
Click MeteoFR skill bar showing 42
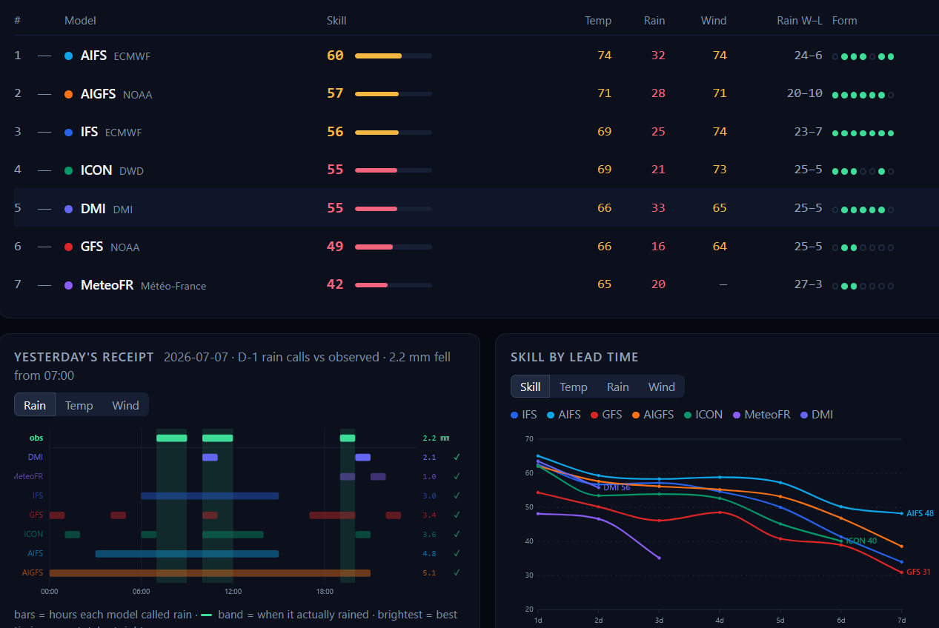pos(394,285)
